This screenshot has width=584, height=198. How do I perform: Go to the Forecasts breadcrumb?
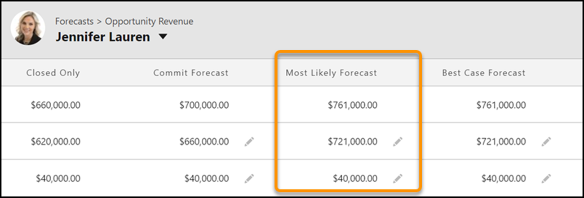pyautogui.click(x=75, y=22)
